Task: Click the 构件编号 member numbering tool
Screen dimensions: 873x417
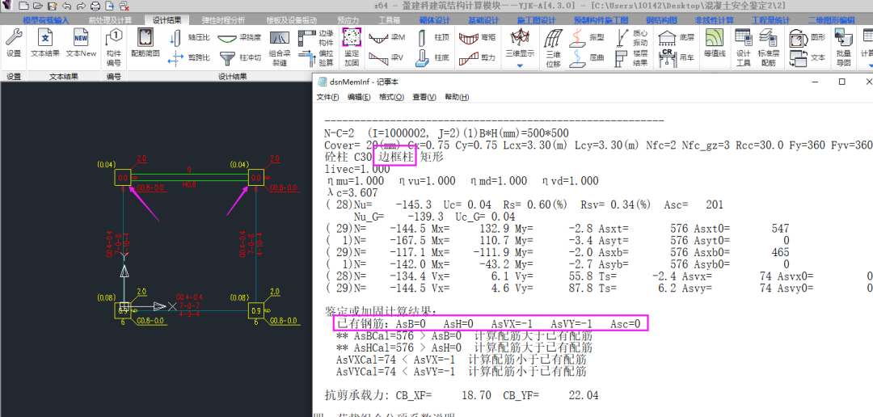Action: pyautogui.click(x=114, y=48)
